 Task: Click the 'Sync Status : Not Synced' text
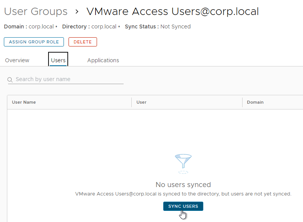(158, 27)
